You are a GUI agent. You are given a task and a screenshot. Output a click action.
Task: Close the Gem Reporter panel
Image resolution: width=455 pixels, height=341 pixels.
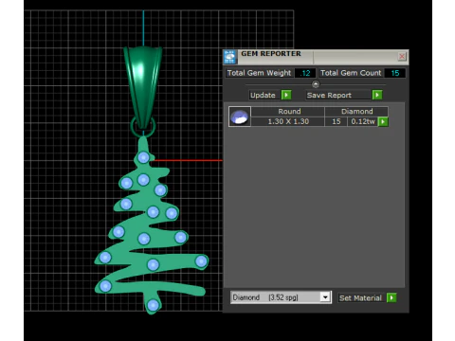click(x=402, y=57)
